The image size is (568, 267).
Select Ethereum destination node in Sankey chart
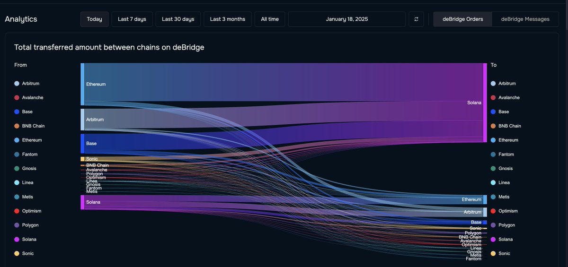[485, 199]
